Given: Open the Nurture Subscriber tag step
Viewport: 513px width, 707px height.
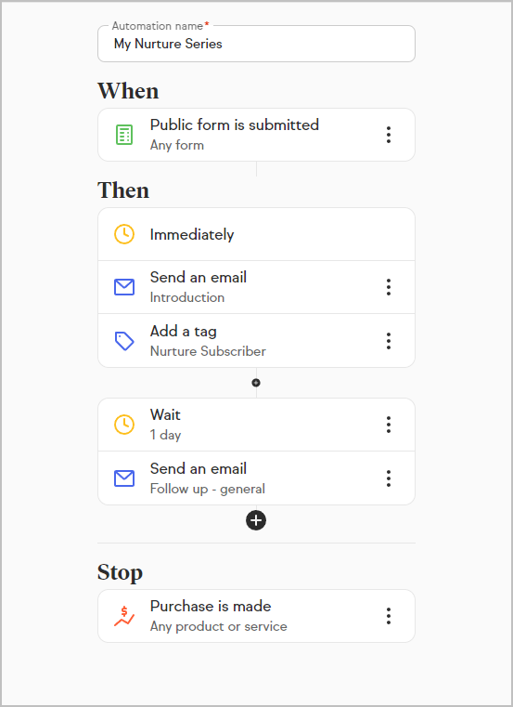Looking at the screenshot, I should (256, 341).
